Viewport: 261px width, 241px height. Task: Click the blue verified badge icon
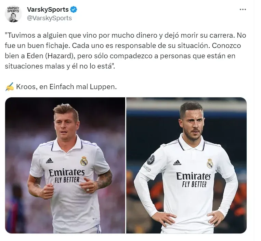point(74,10)
